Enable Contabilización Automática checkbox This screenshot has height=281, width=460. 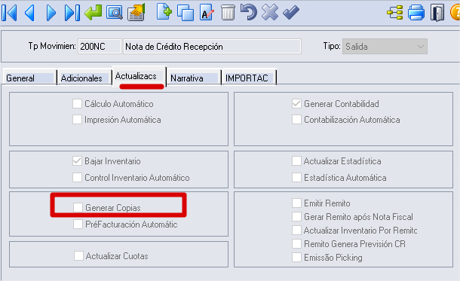point(296,119)
